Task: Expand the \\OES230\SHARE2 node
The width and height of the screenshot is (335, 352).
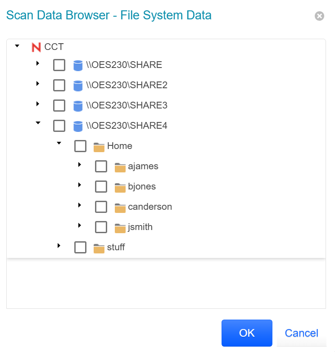Action: (38, 84)
